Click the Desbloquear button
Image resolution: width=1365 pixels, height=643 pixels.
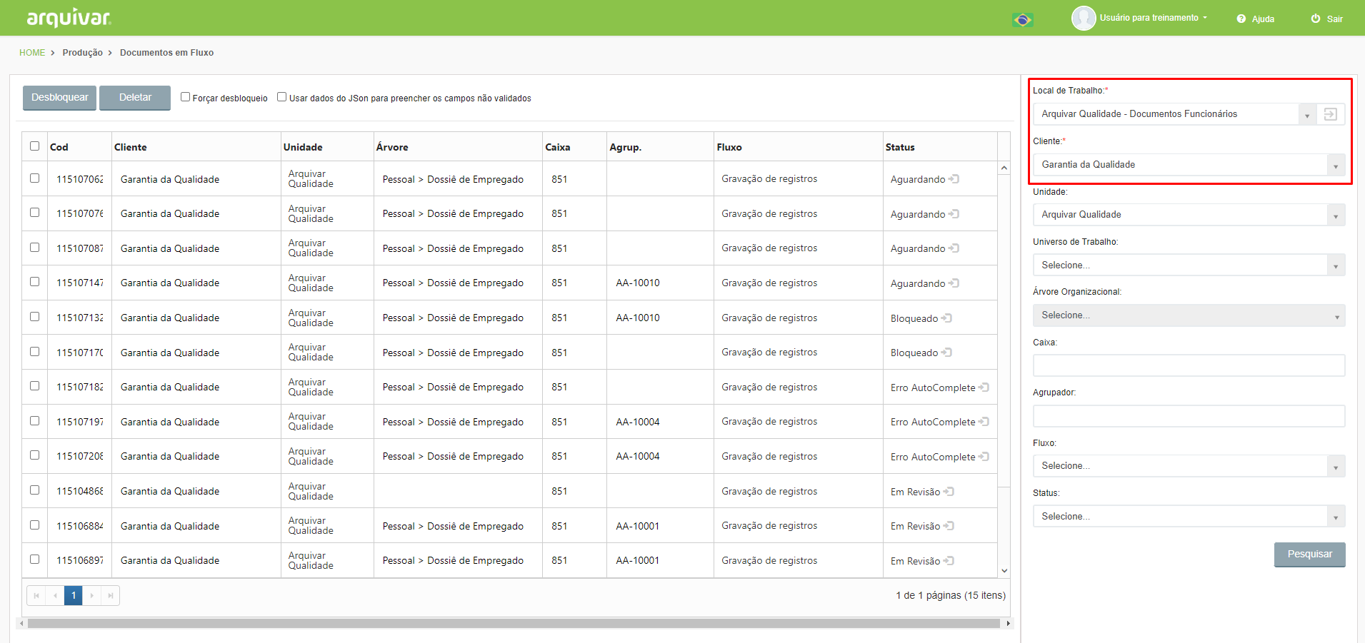(59, 98)
